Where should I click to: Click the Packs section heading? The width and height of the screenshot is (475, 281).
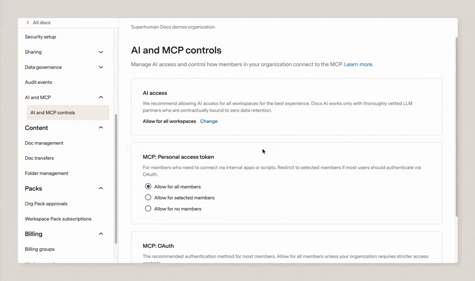point(33,188)
